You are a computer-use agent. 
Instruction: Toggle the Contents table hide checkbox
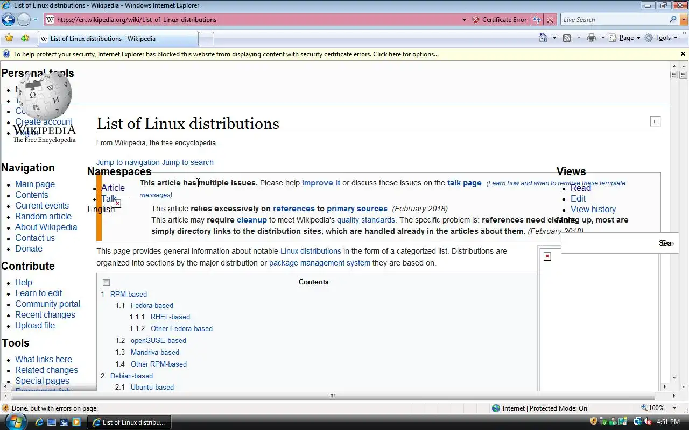106,283
